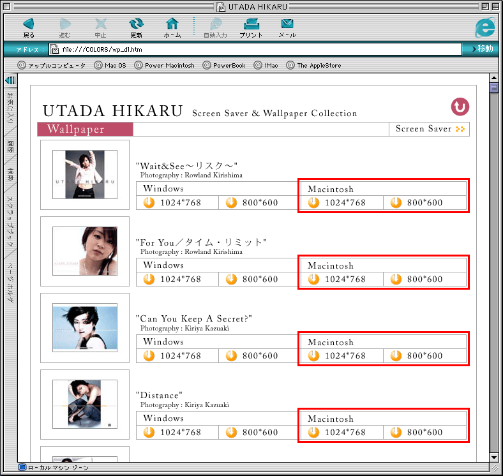The width and height of the screenshot is (503, 476).
Task: Click the Back (戻る) toolbar button
Action: coord(29,27)
